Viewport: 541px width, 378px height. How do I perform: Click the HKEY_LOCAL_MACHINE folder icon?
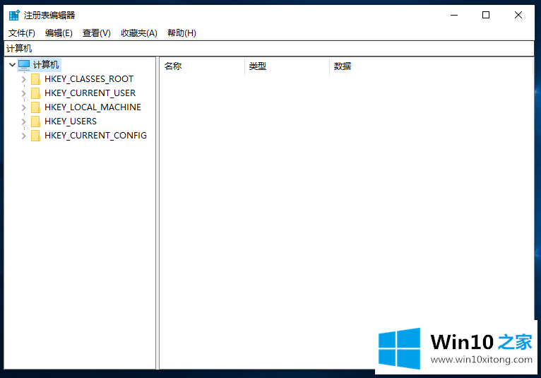(36, 107)
